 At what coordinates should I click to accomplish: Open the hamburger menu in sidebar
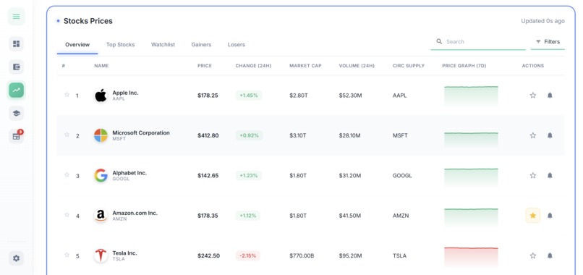pyautogui.click(x=16, y=17)
